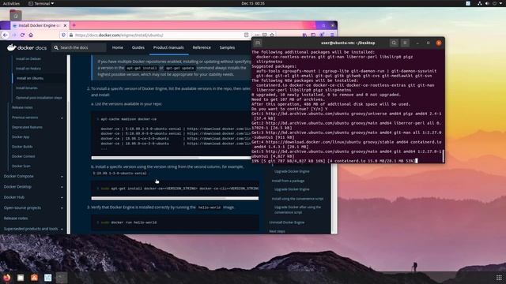Close the Install Docker Engine tab
The height and width of the screenshot is (284, 506).
(x=65, y=25)
